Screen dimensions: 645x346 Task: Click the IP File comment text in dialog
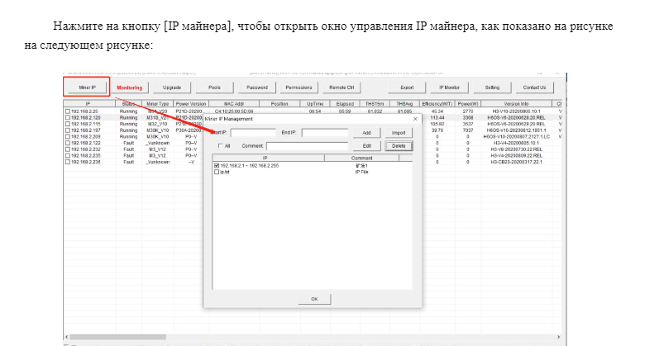click(361, 173)
